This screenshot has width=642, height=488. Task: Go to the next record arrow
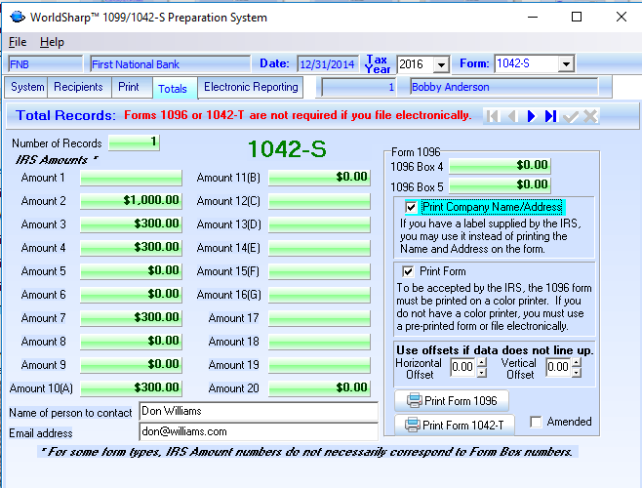pyautogui.click(x=532, y=116)
